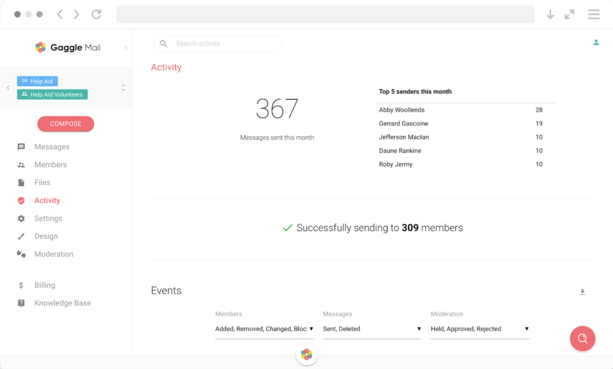The height and width of the screenshot is (369, 613).
Task: Download events via the export icon
Action: point(582,291)
